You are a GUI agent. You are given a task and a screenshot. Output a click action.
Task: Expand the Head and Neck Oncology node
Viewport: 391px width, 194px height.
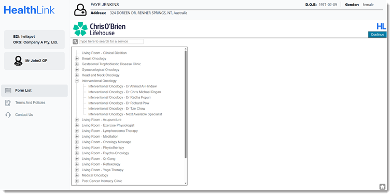(77, 76)
